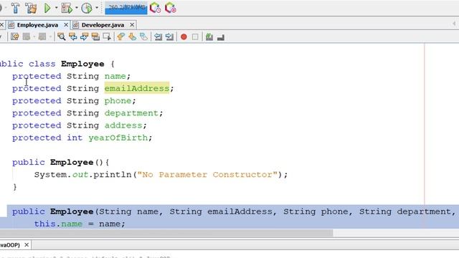Click Find Next Occurrence icon
This screenshot has width=459, height=258.
coord(85,37)
